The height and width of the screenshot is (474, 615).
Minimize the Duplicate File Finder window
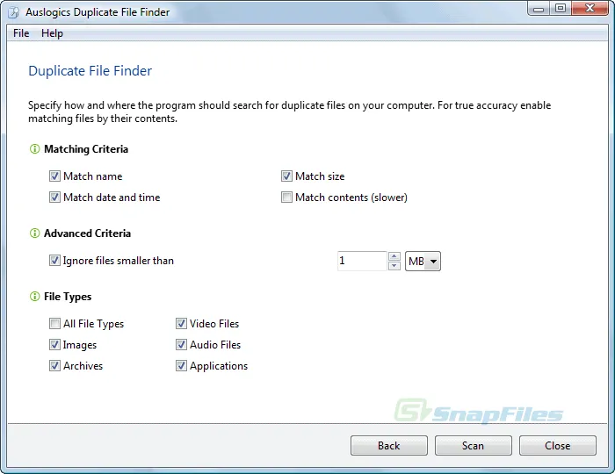(539, 9)
